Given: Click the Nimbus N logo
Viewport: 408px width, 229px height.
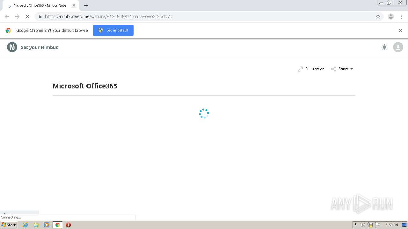Looking at the screenshot, I should point(12,47).
